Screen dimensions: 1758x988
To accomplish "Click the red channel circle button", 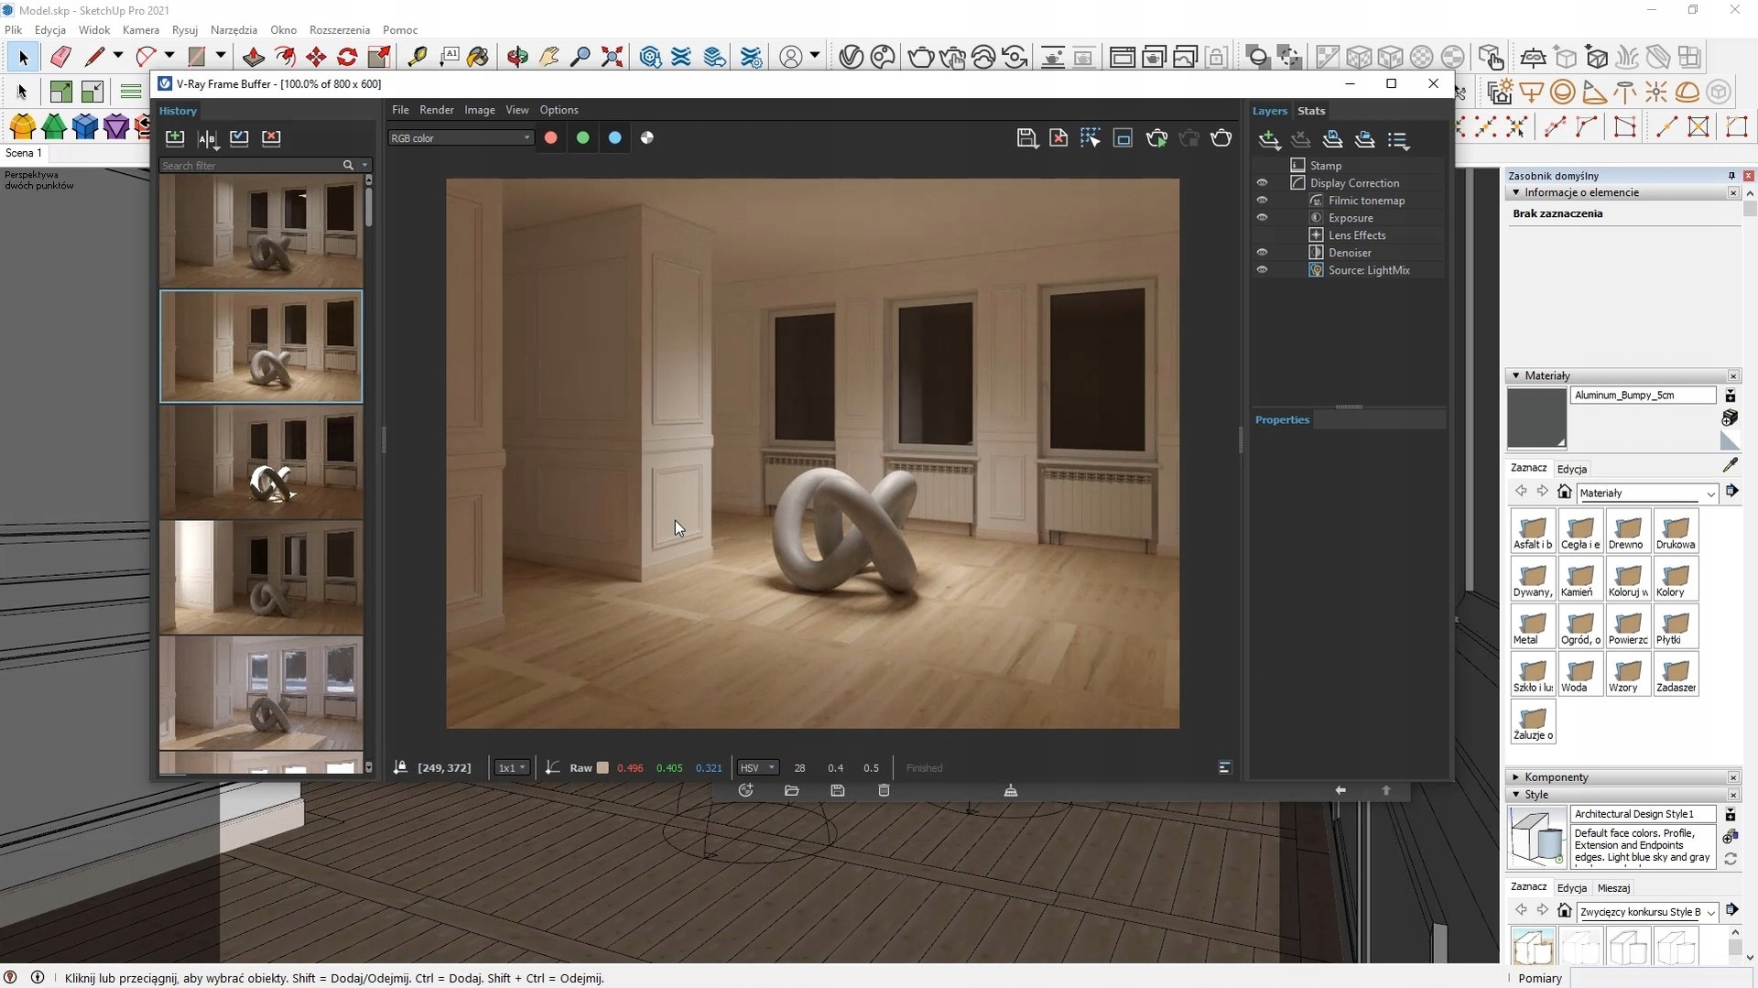I will click(x=551, y=138).
